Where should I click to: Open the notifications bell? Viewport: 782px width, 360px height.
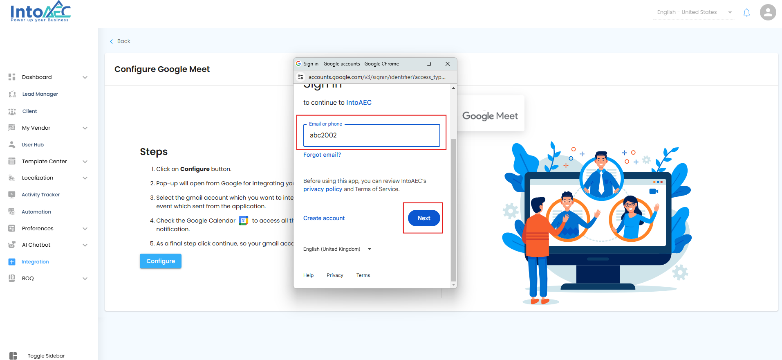point(746,12)
